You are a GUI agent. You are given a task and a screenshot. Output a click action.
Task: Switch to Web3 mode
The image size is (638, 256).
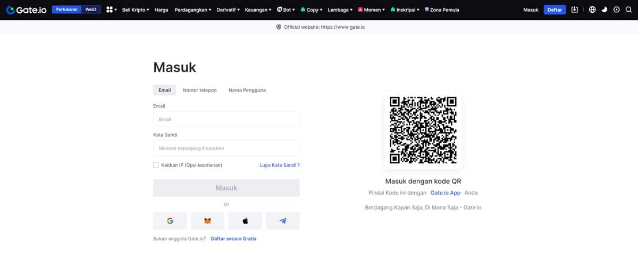[91, 10]
